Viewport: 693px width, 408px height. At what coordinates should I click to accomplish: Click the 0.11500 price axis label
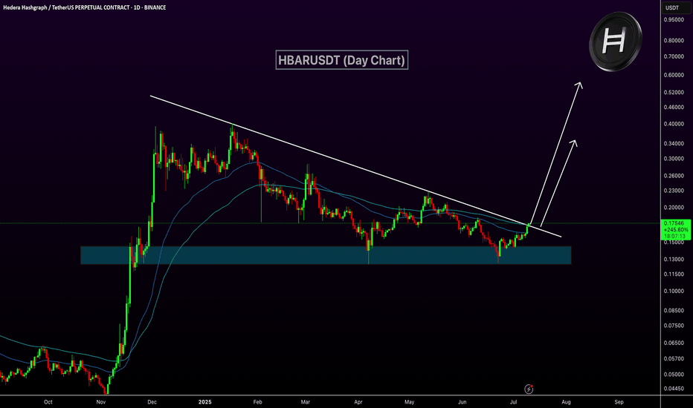point(673,274)
